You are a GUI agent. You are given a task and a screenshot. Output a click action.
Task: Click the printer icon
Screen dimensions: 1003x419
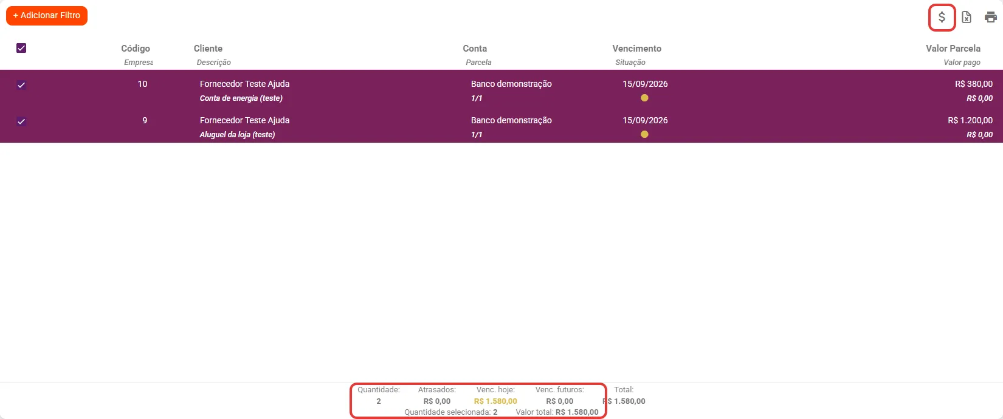991,17
